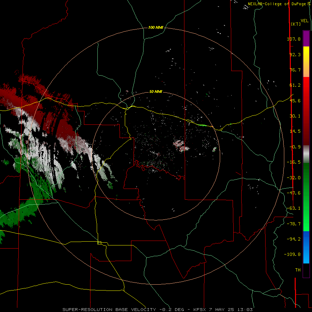
Task: Click the small square marker on yellow highway
Action: point(99,243)
